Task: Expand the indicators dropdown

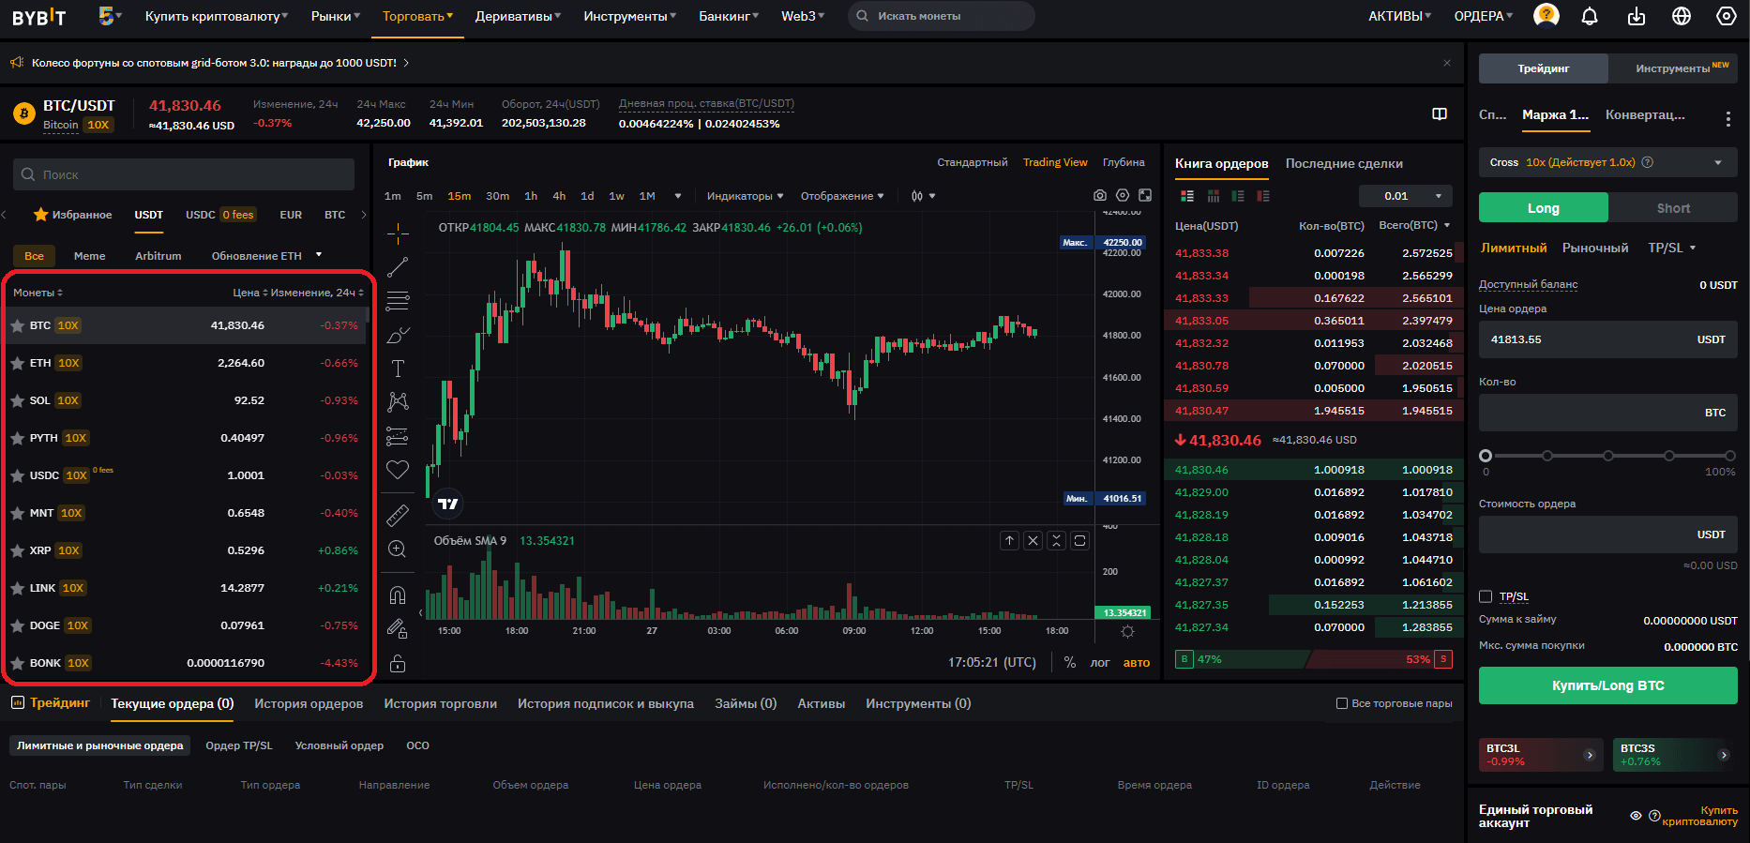Action: [745, 196]
